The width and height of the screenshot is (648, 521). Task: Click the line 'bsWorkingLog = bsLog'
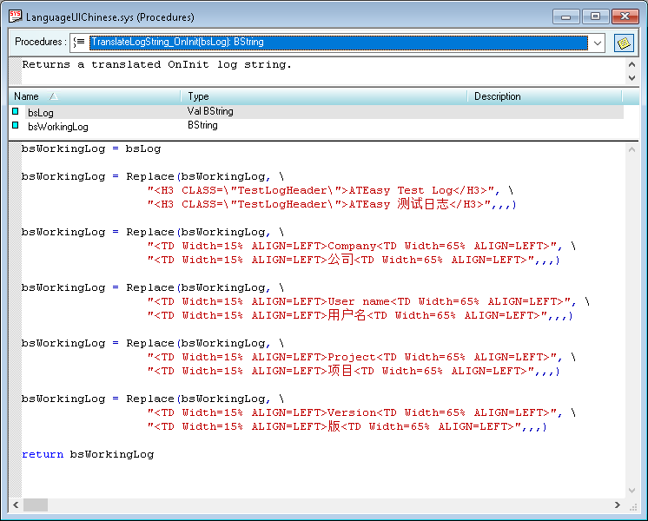coord(91,148)
